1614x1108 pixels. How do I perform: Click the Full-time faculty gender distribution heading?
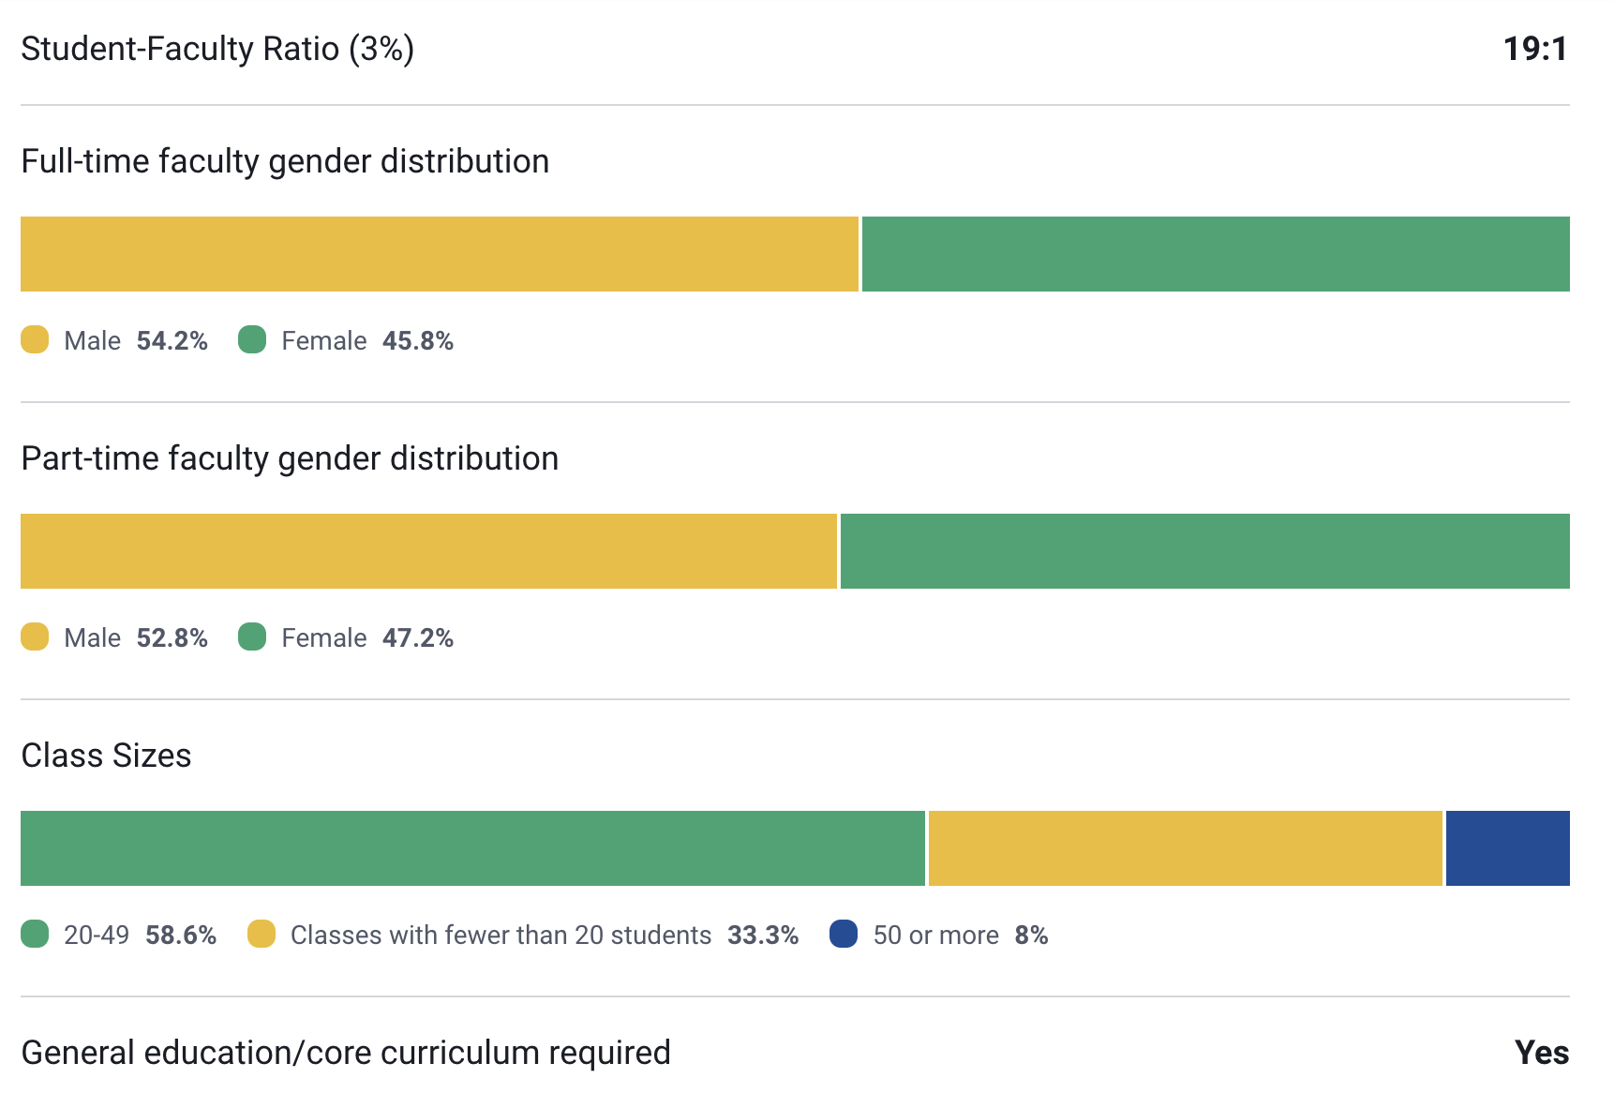click(285, 161)
